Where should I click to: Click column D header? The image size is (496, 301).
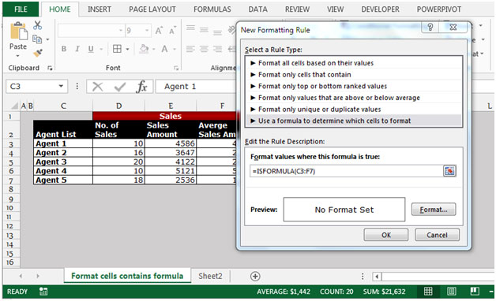point(118,106)
